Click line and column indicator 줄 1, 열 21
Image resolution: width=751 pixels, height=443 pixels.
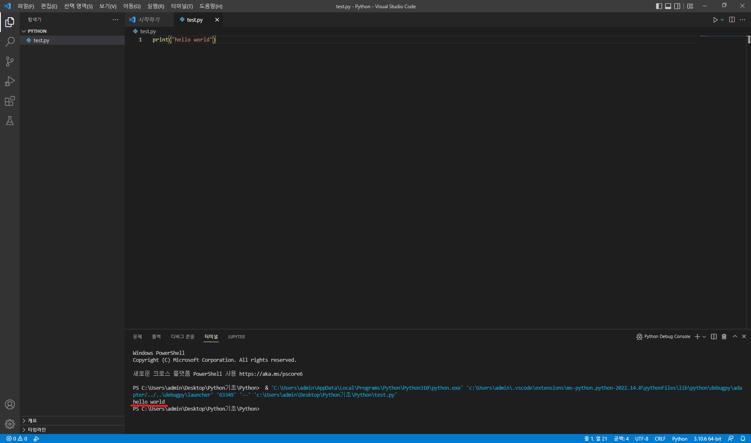[595, 438]
